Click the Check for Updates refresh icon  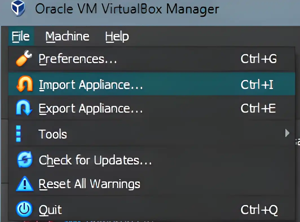[x=25, y=159]
